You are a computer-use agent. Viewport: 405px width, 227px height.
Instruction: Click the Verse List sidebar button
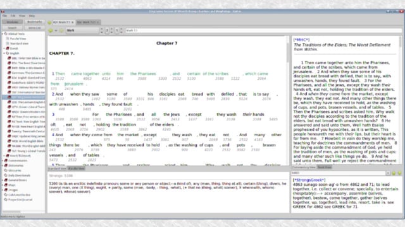tap(34, 28)
